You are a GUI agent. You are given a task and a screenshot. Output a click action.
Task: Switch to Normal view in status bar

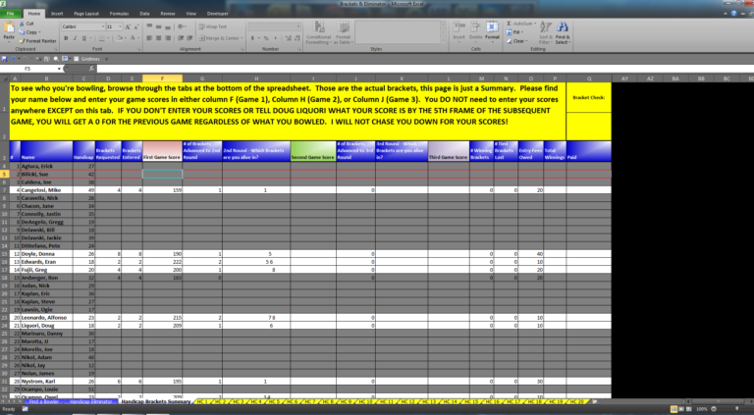point(673,409)
